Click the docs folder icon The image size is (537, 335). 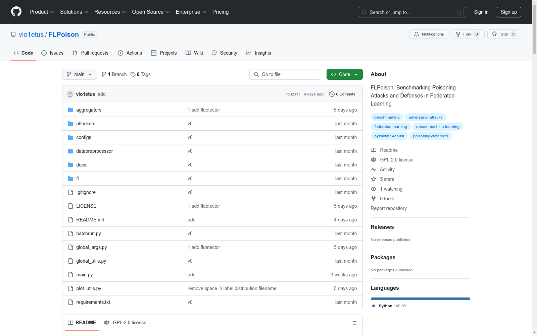point(70,165)
